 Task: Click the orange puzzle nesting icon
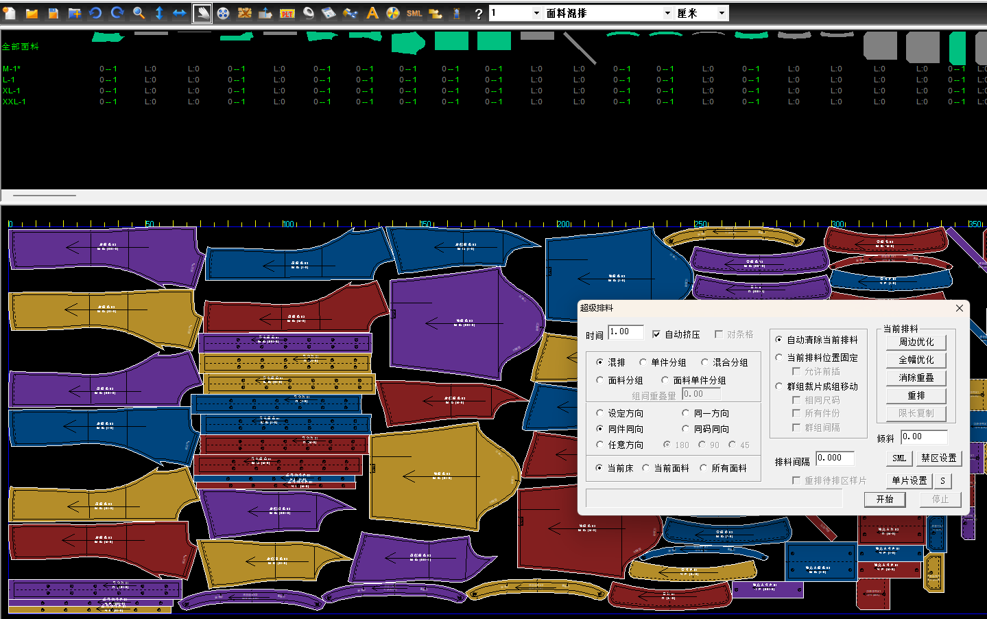[244, 13]
